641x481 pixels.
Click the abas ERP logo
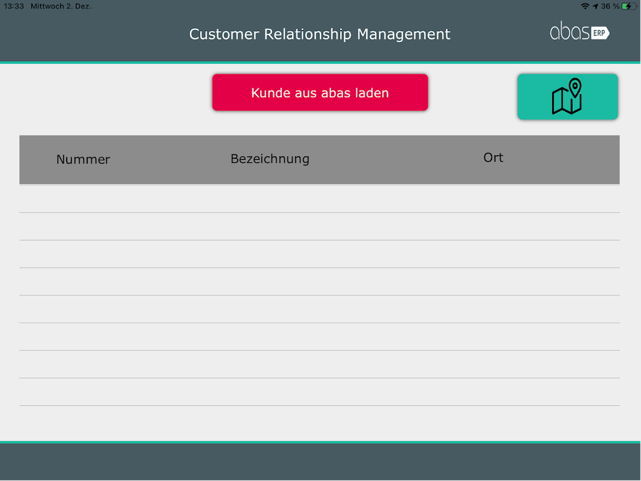(580, 31)
